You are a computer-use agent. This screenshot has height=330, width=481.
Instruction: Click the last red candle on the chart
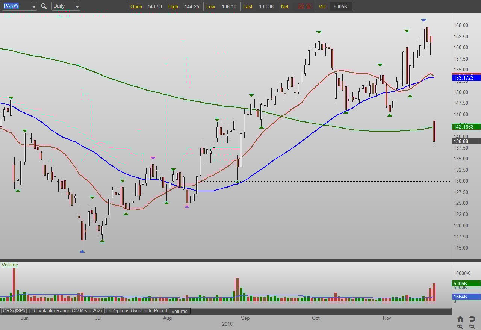(434, 131)
